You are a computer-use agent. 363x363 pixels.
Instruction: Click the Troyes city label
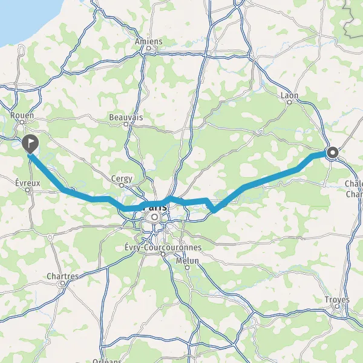point(337,299)
